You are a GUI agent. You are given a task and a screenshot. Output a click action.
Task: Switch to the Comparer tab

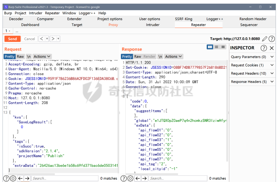[x=45, y=19]
